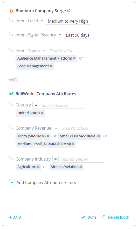Remove the Agriculture industry tag
Image resolution: width=138 pixels, height=229 pixels.
coord(38,167)
